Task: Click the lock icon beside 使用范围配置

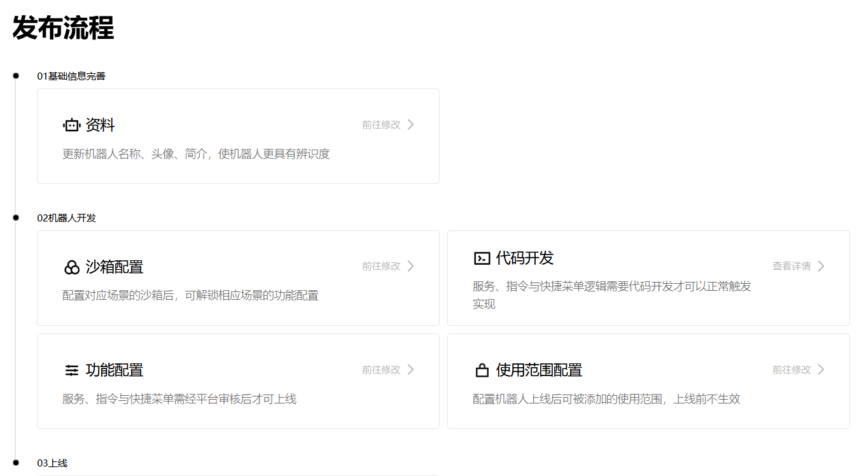Action: (x=482, y=370)
